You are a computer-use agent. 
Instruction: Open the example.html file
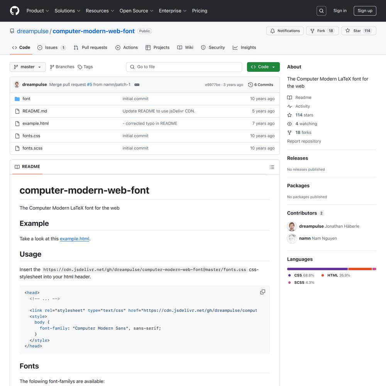point(36,124)
